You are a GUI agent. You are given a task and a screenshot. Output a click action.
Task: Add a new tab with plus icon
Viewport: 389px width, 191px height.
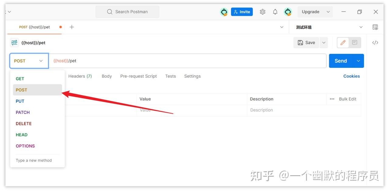coord(72,27)
